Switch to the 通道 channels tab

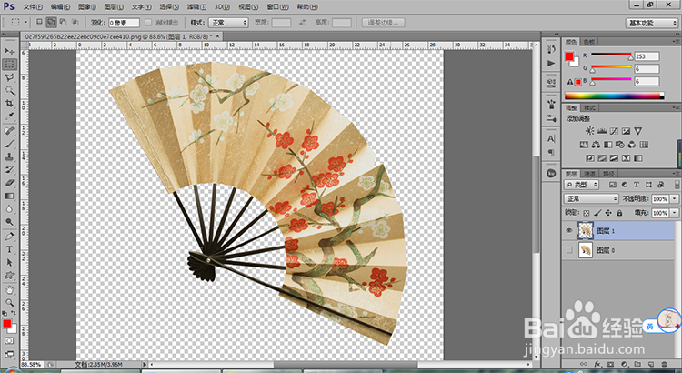589,174
